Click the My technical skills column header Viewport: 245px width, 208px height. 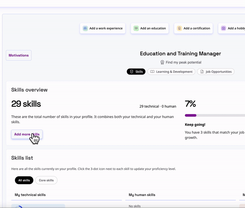tap(30, 195)
